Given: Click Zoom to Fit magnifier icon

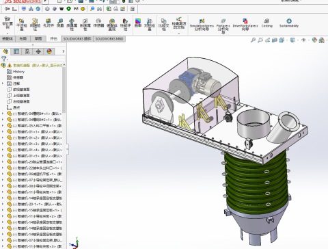Looking at the screenshot, I should pos(253,40).
